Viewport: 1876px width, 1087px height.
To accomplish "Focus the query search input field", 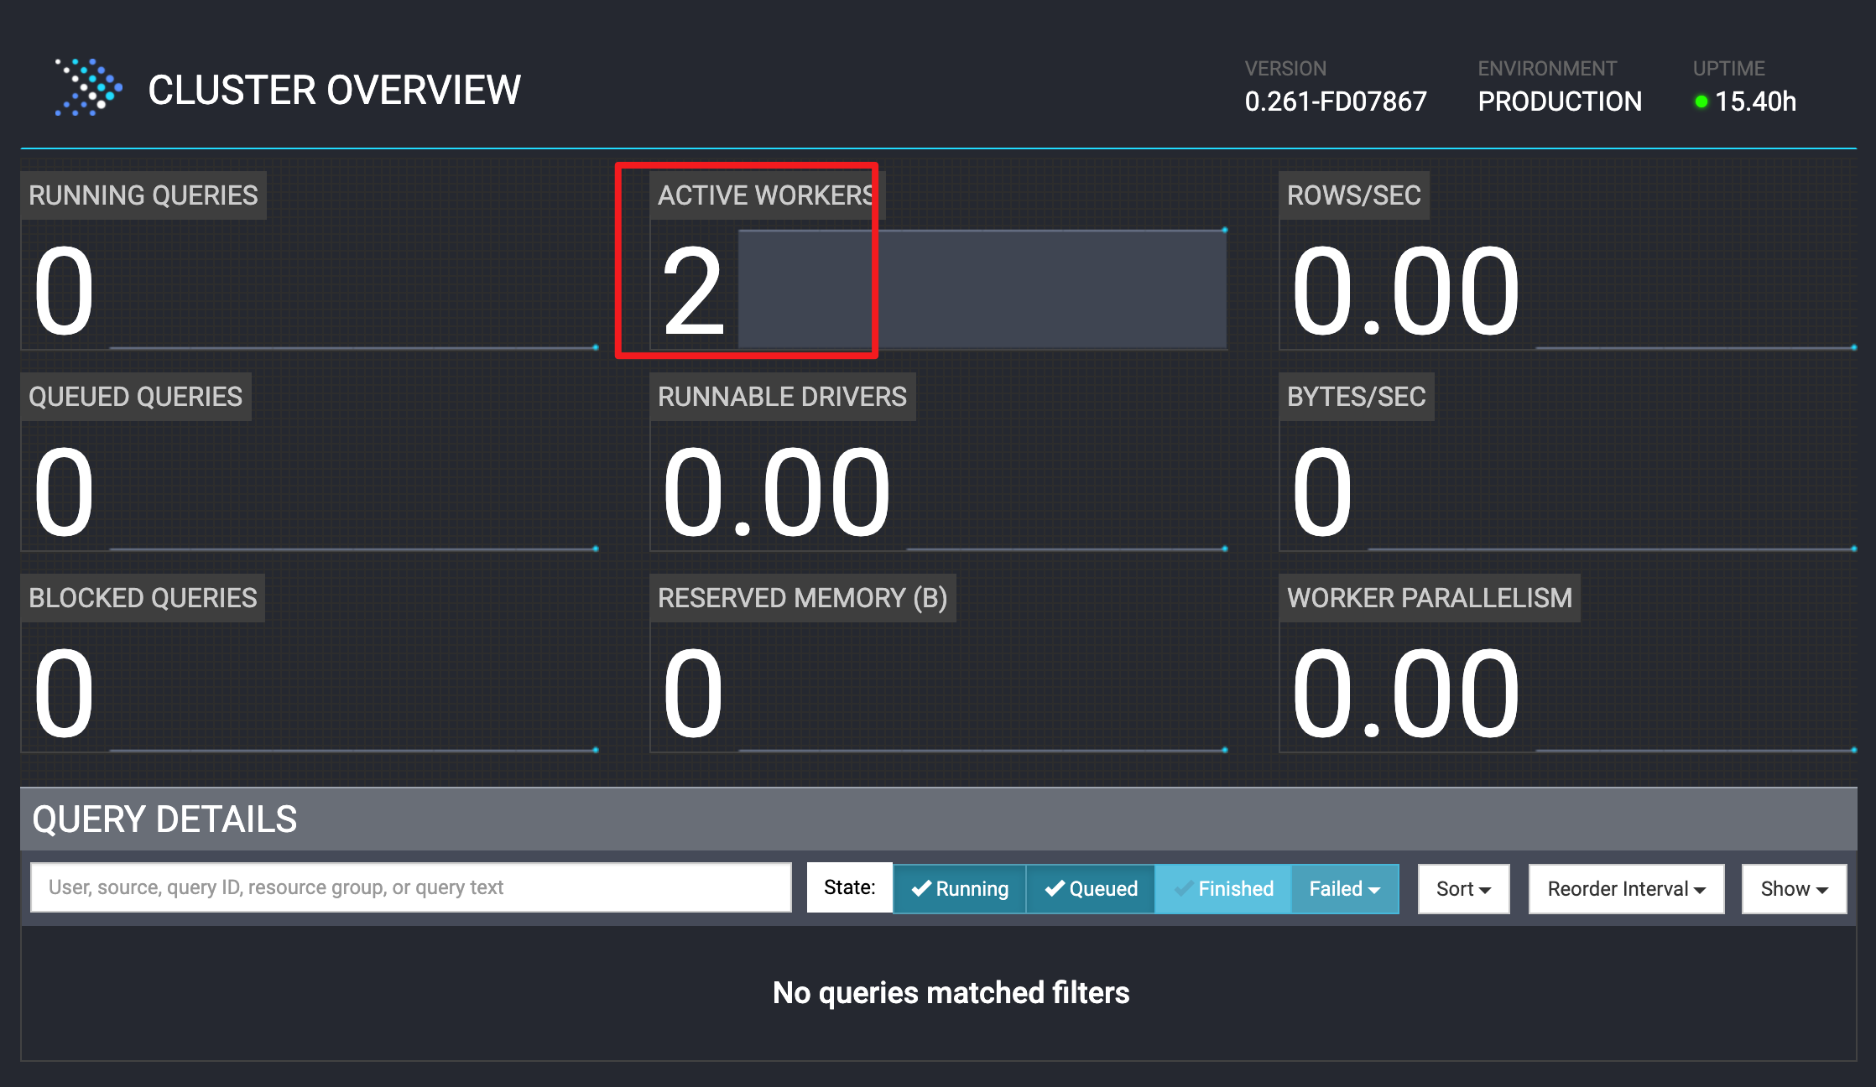I will [411, 887].
